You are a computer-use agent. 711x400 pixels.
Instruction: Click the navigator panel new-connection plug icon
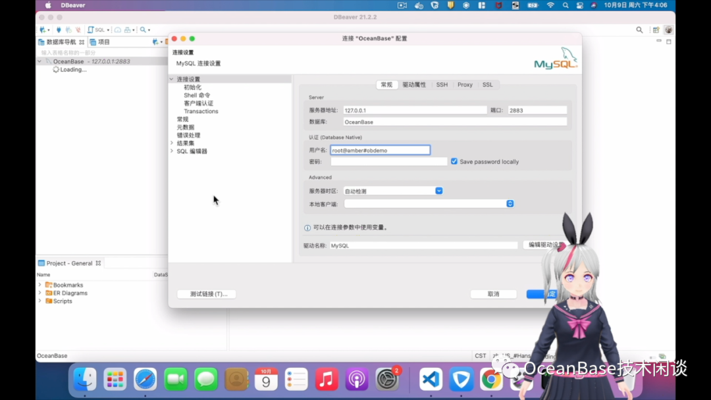(x=155, y=41)
